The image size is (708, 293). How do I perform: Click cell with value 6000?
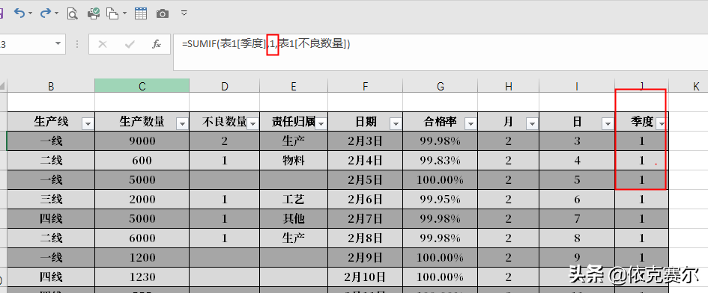142,238
